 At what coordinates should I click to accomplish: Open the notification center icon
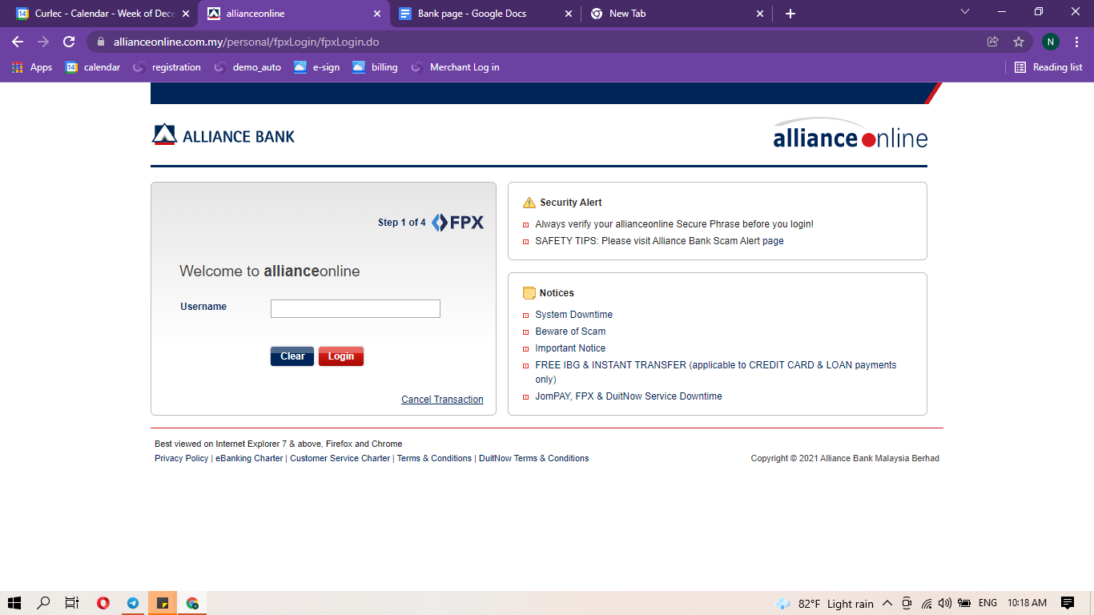[x=1067, y=603]
